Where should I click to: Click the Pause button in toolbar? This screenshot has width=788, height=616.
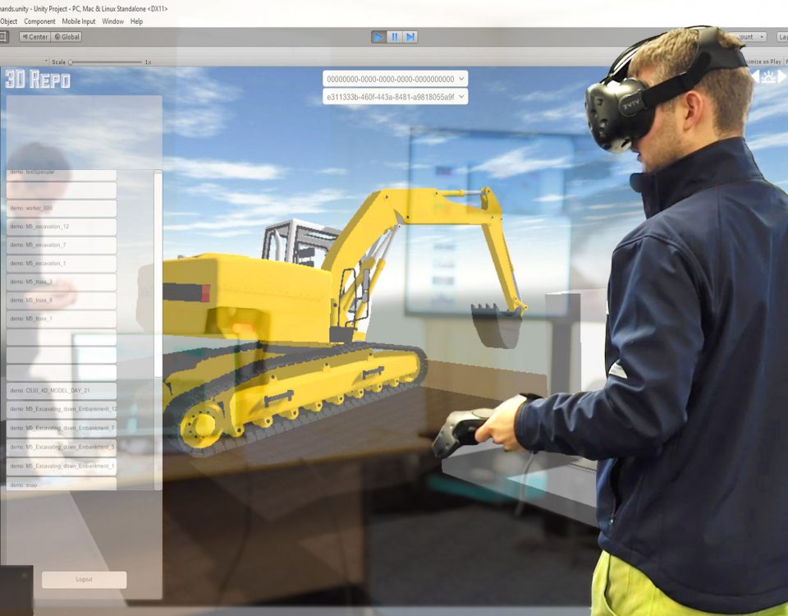[x=394, y=37]
